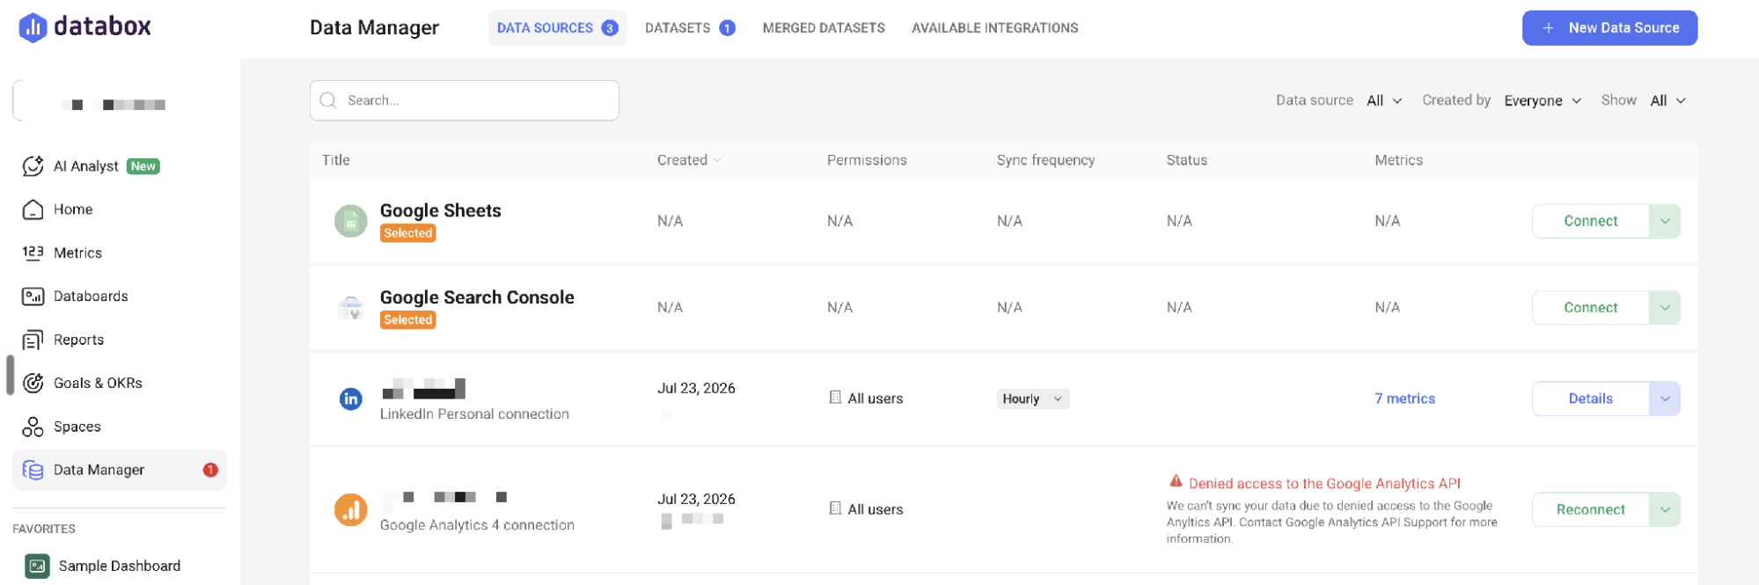The image size is (1759, 585).
Task: Click the red warning triangle icon
Action: pyautogui.click(x=1176, y=481)
